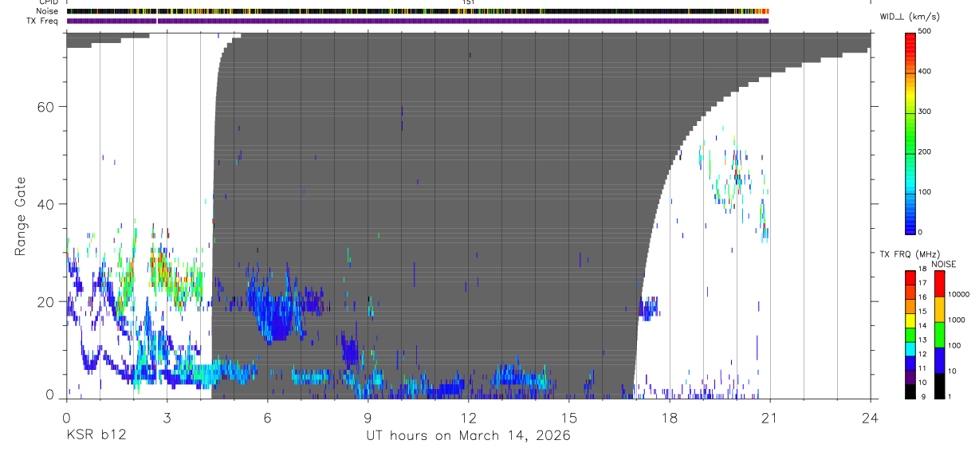Click the 400 label on the width color bar
Image resolution: width=979 pixels, height=452 pixels.
(x=925, y=71)
